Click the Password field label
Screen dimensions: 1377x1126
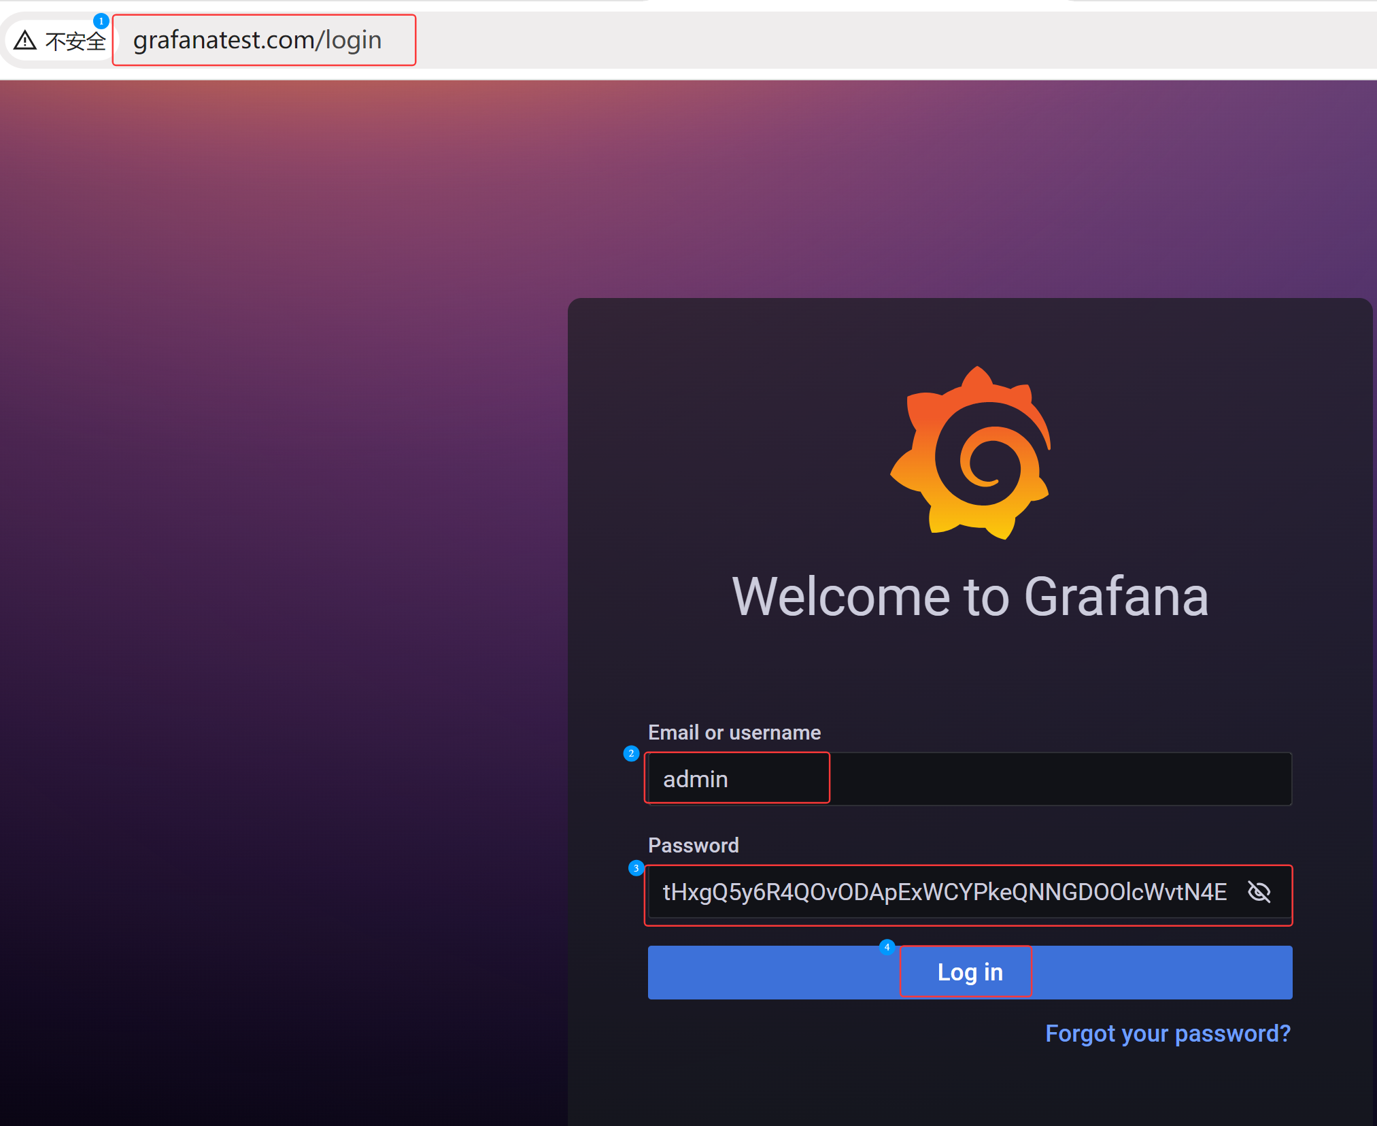coord(693,845)
